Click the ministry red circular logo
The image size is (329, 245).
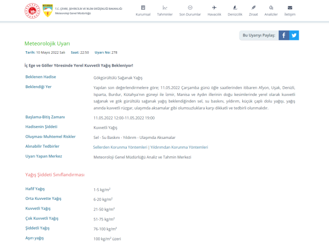tap(32, 11)
